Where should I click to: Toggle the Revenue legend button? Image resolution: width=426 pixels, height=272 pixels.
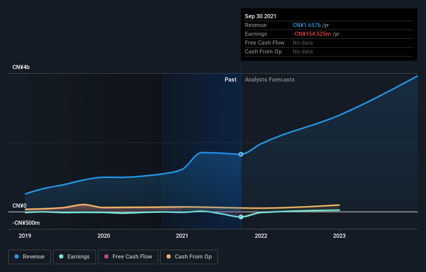click(30, 257)
